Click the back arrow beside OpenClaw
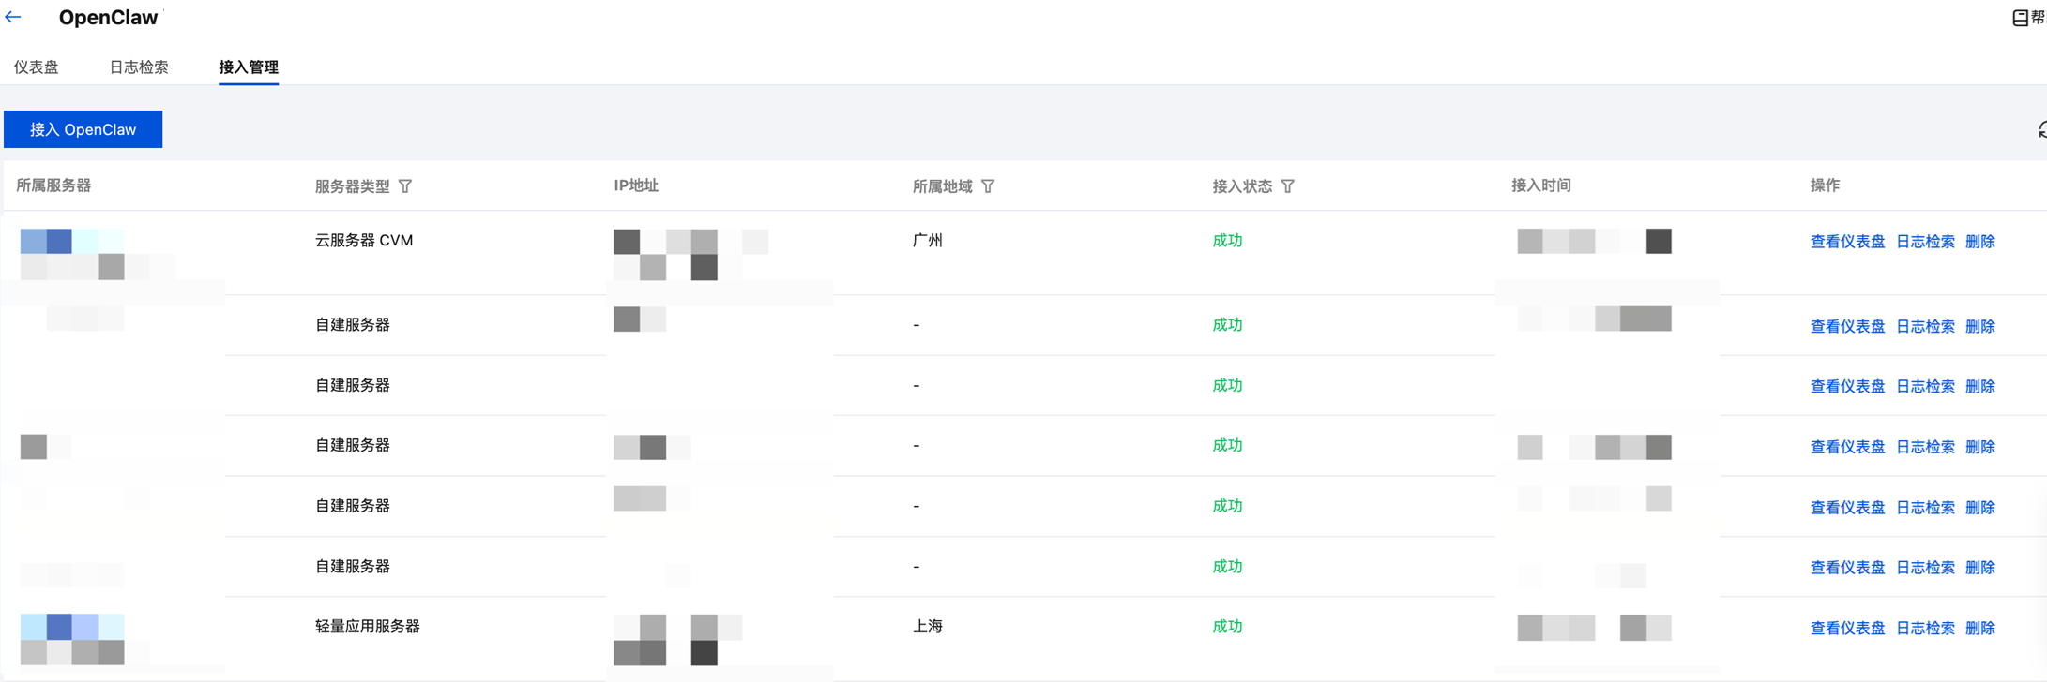The width and height of the screenshot is (2047, 682). coord(13,17)
